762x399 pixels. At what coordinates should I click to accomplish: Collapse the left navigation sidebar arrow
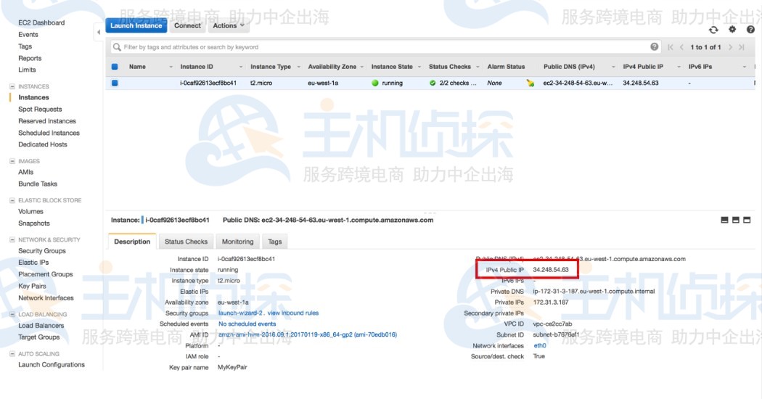[99, 32]
